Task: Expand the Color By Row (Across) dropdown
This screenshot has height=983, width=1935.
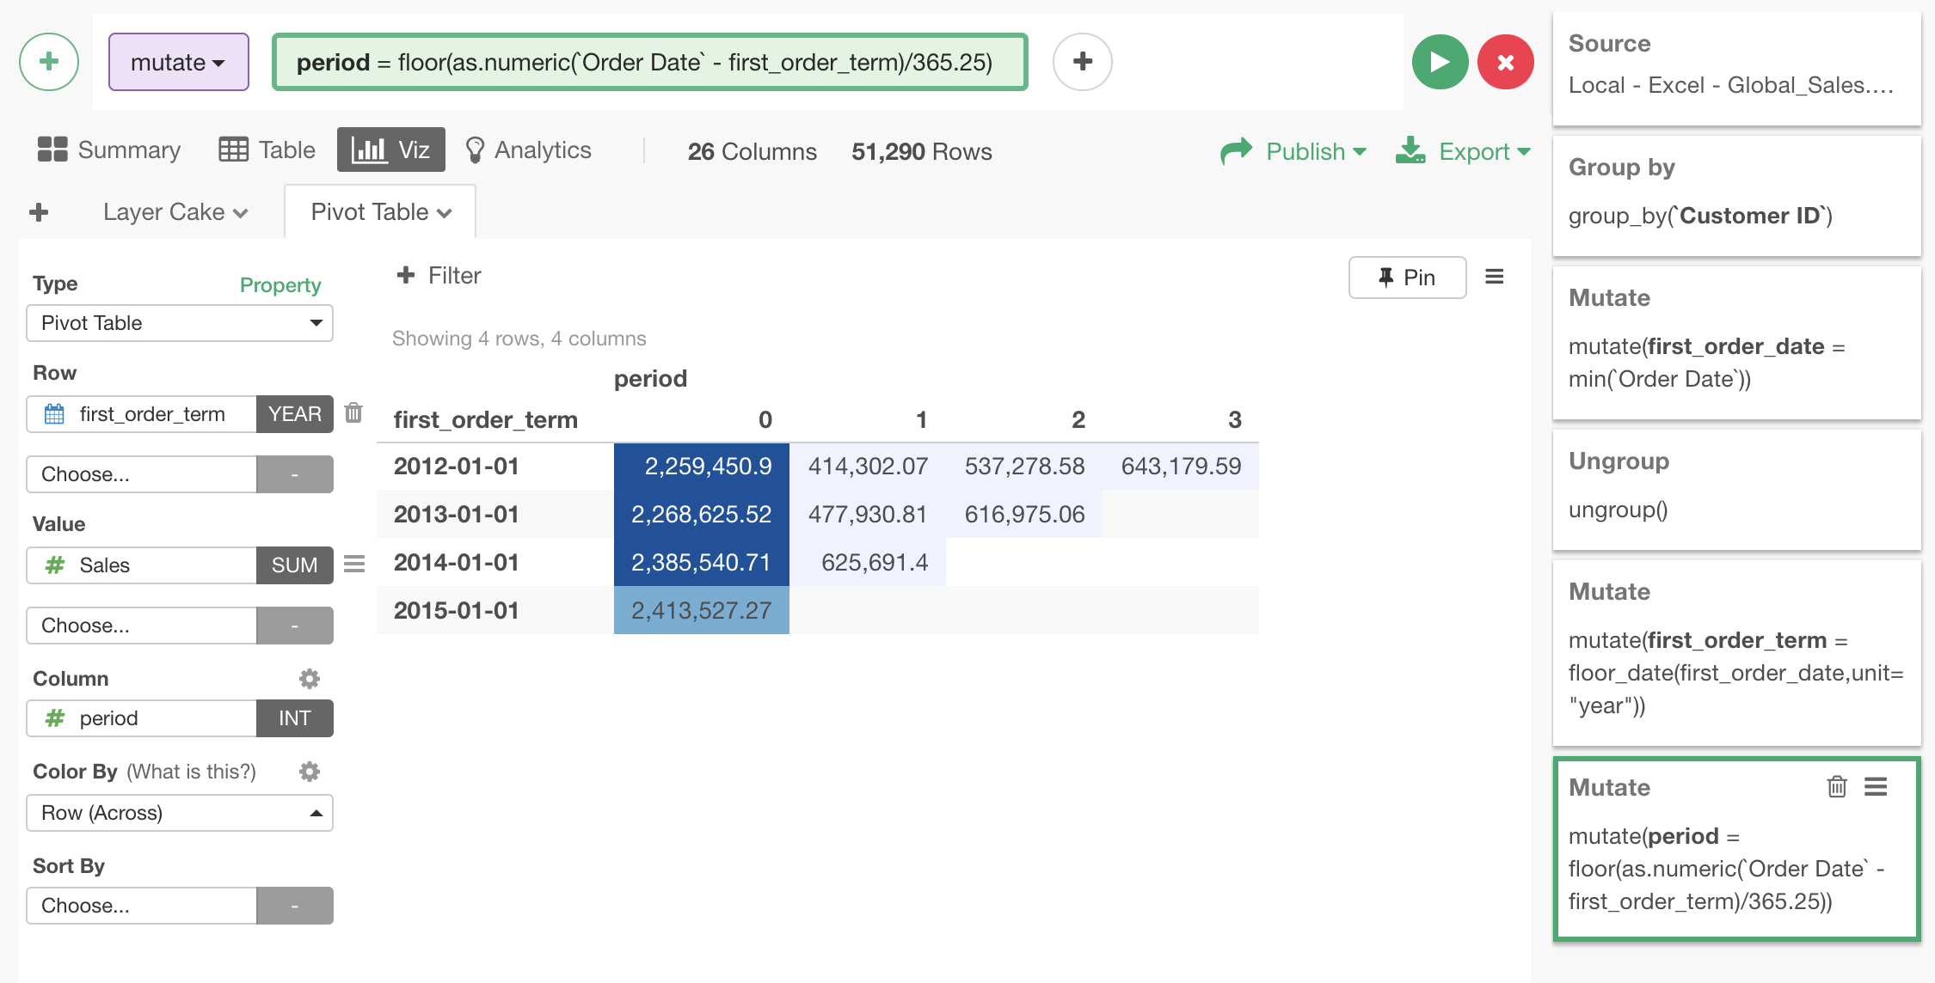Action: point(180,813)
